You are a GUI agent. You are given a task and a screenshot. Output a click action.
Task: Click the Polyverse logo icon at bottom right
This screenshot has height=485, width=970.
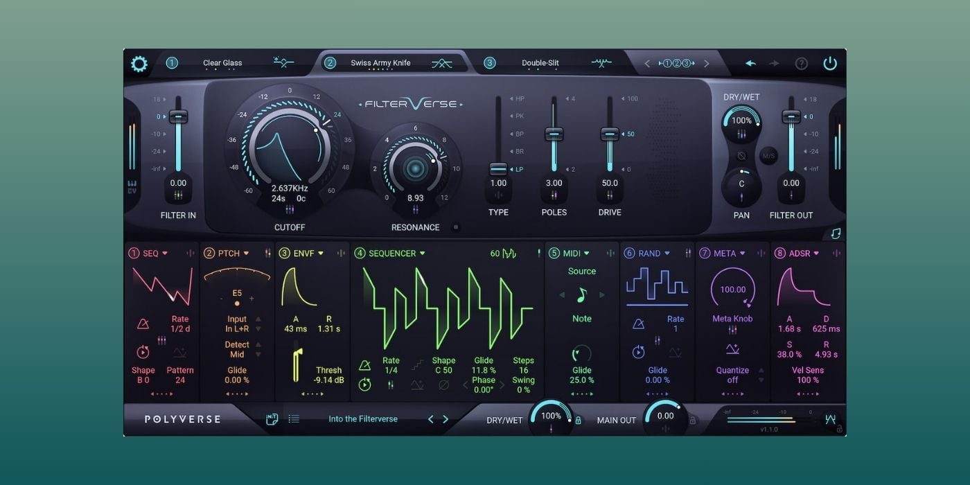pyautogui.click(x=830, y=419)
